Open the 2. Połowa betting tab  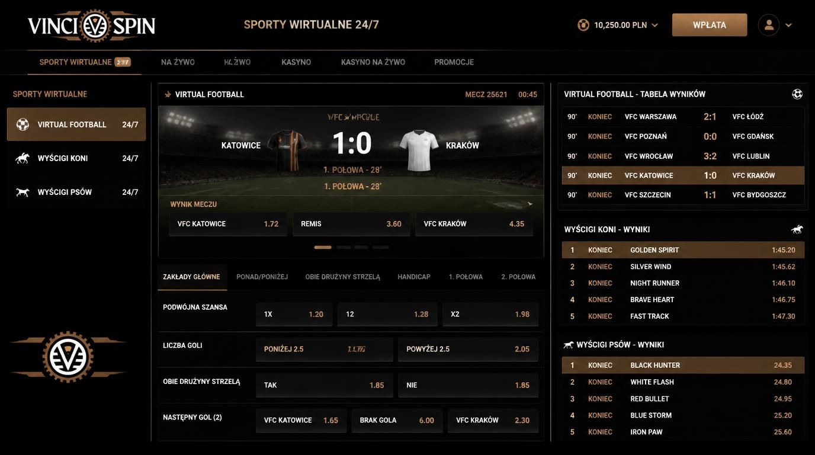pos(518,277)
